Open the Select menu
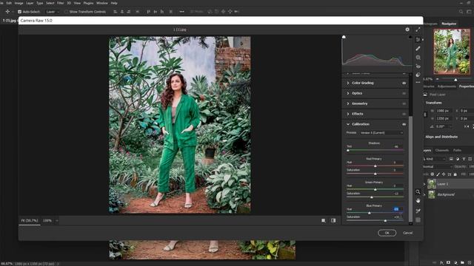 (x=50, y=3)
